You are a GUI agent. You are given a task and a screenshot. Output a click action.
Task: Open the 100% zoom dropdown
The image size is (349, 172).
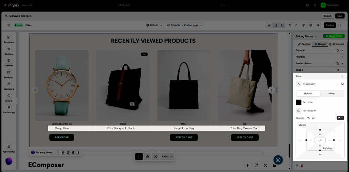(167, 156)
